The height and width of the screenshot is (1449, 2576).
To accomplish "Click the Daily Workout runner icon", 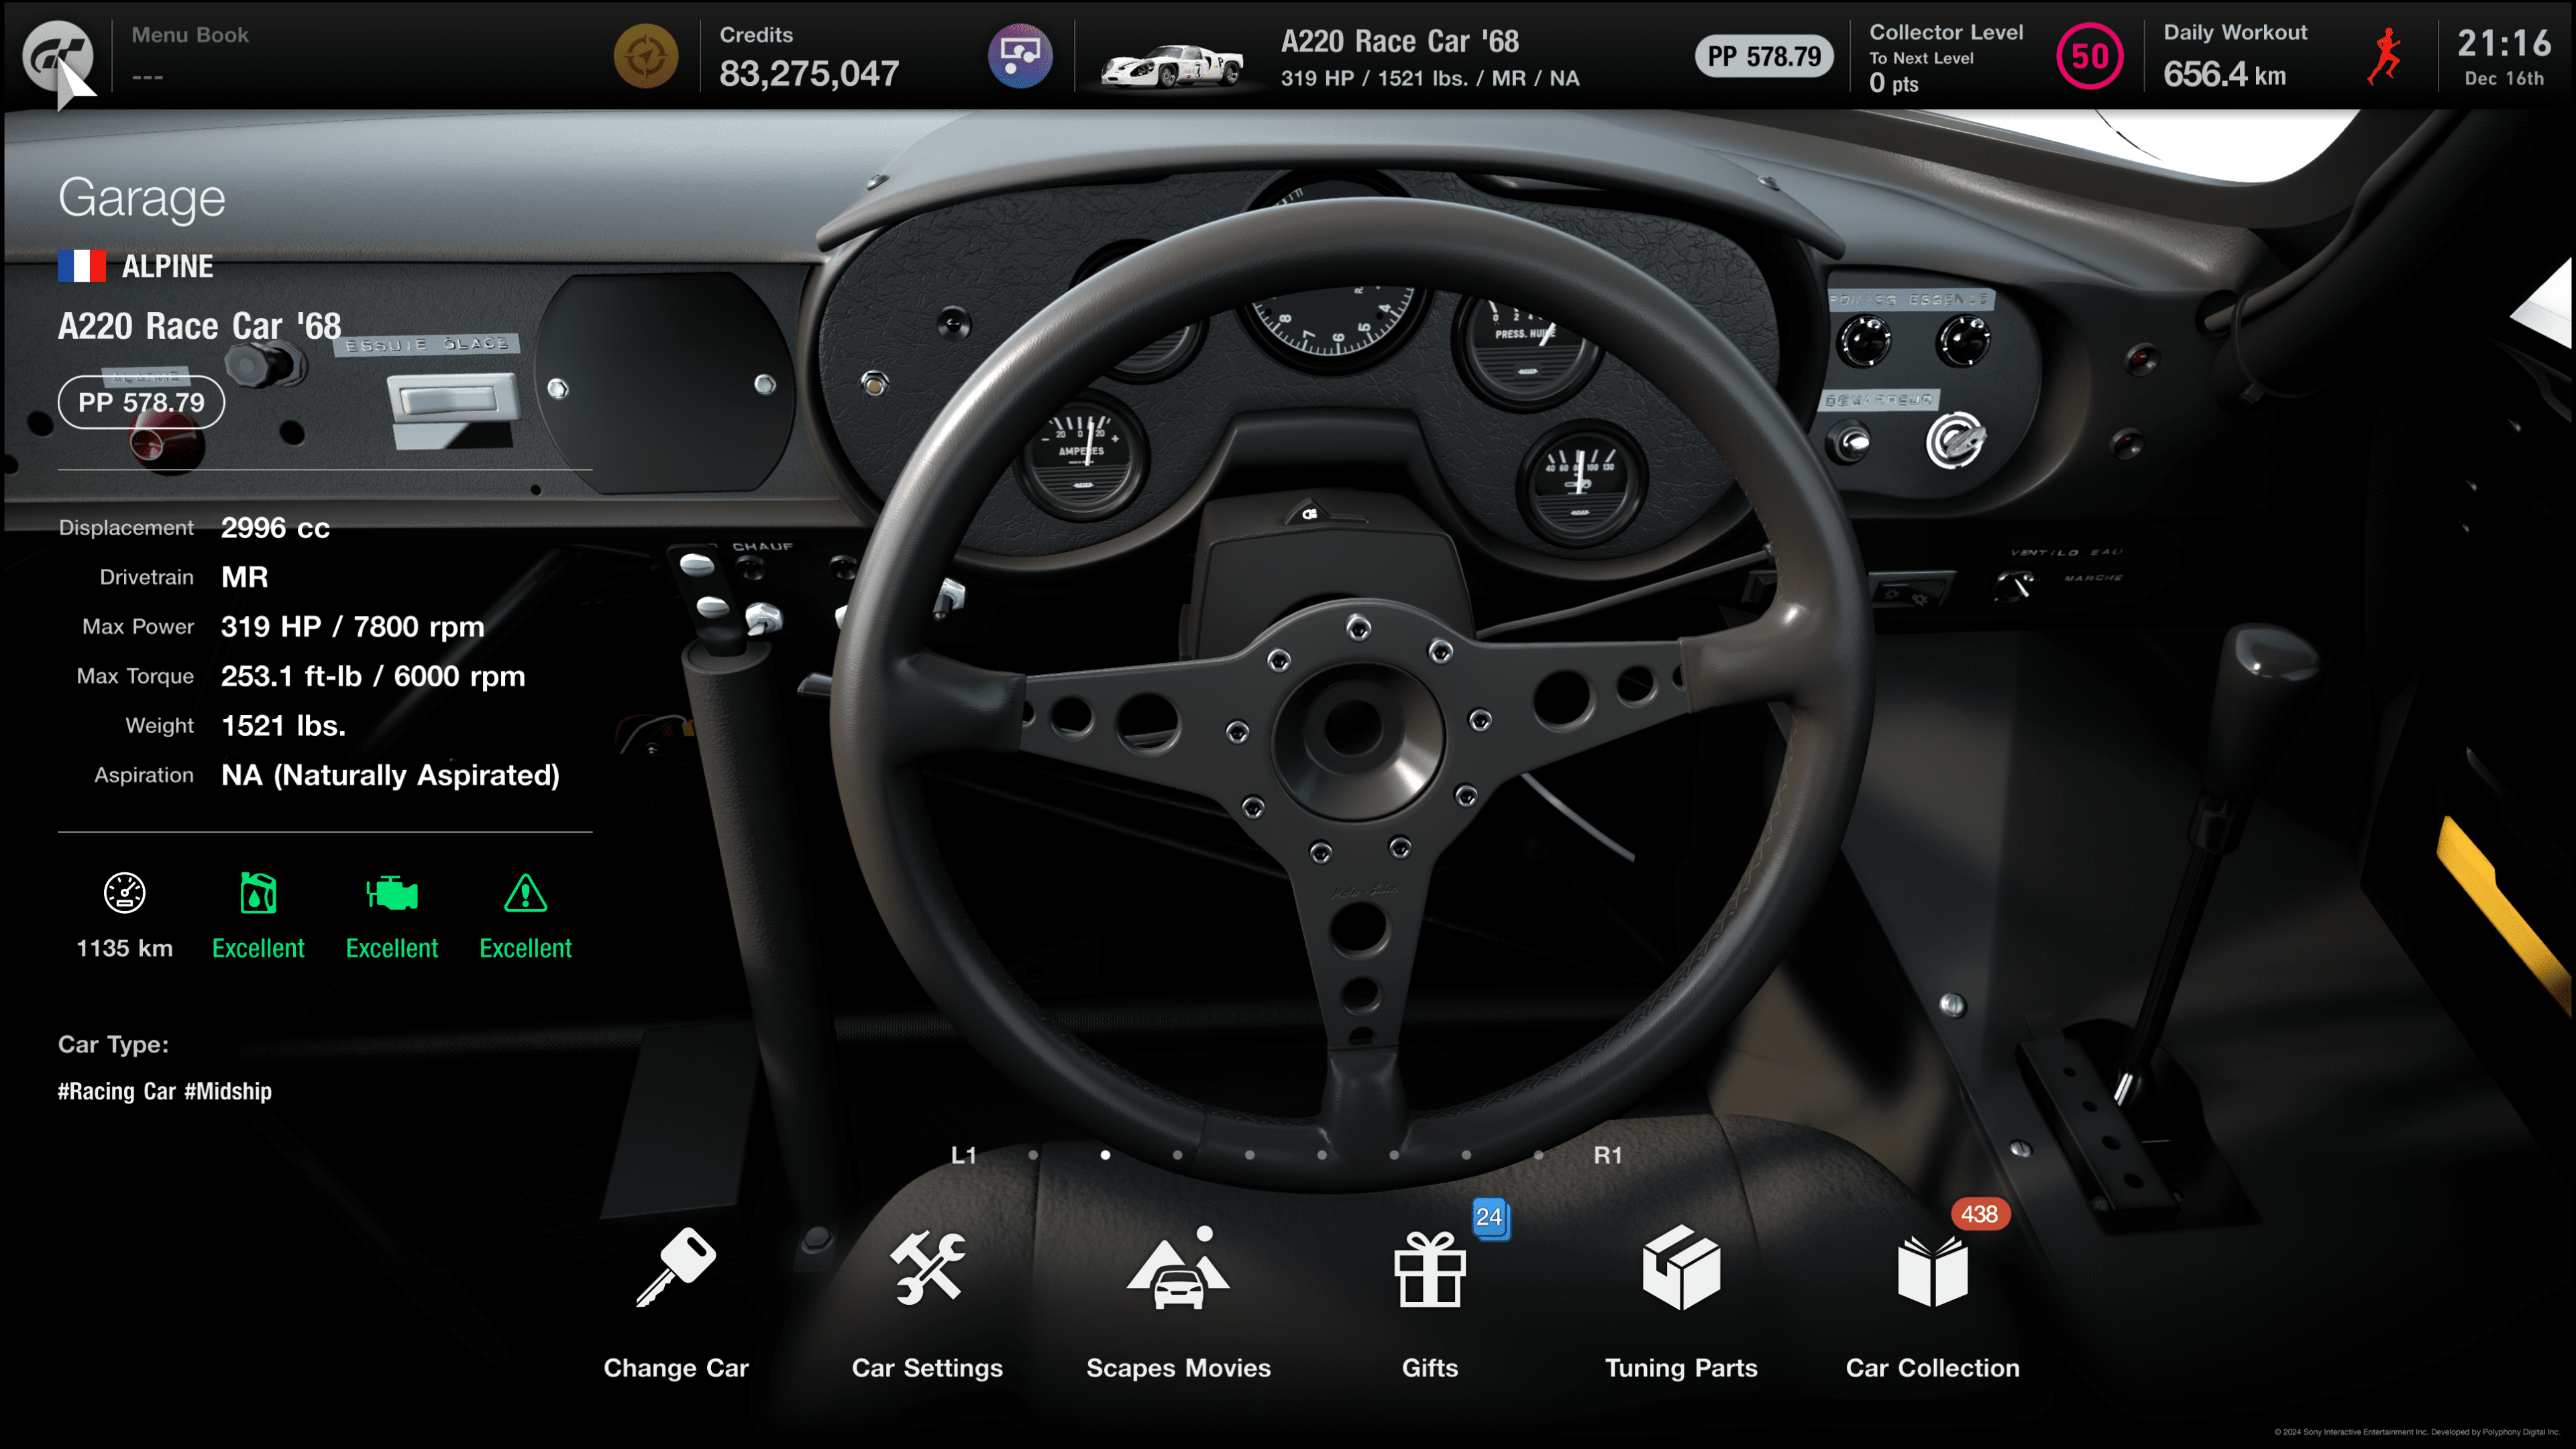I will click(x=2384, y=56).
